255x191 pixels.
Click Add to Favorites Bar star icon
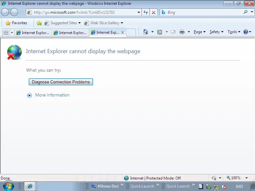click(39, 23)
